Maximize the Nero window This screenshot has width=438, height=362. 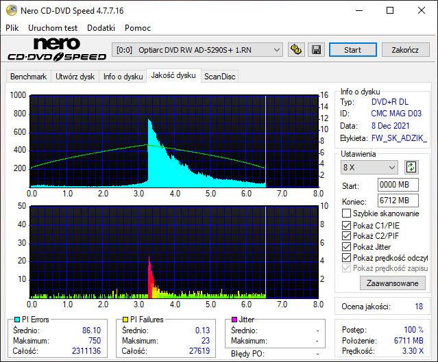(390, 10)
